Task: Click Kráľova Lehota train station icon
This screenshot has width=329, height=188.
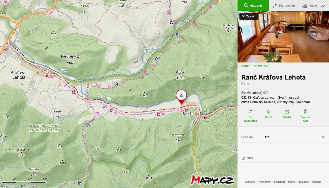Action: (x=18, y=50)
